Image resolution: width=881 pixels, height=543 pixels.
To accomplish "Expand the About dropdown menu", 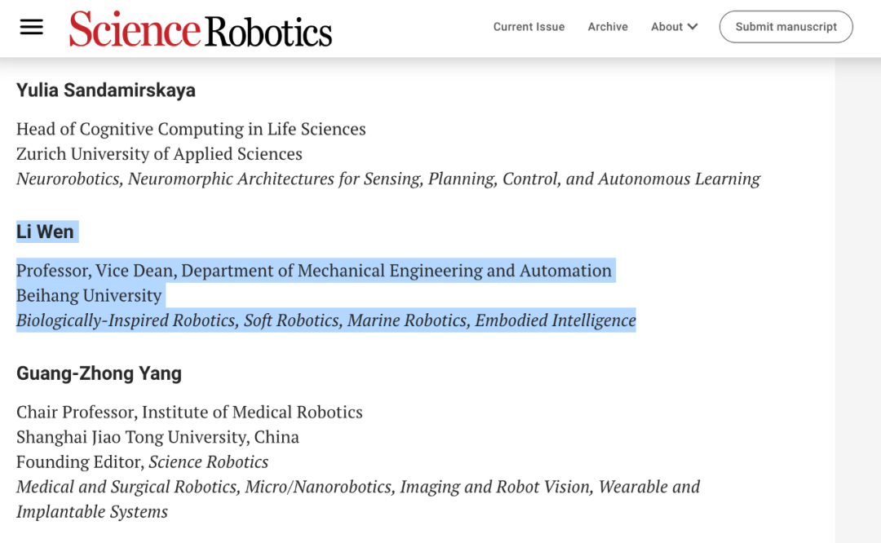I will (674, 27).
